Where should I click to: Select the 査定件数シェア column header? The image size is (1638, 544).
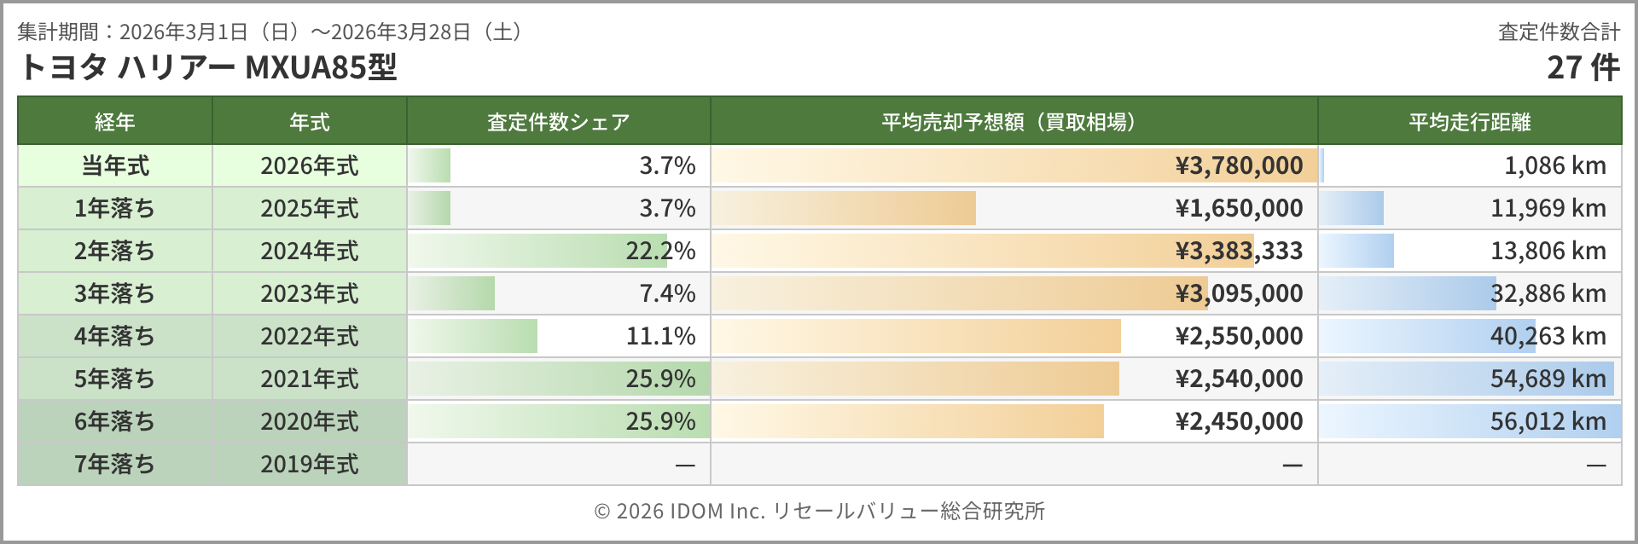point(558,122)
